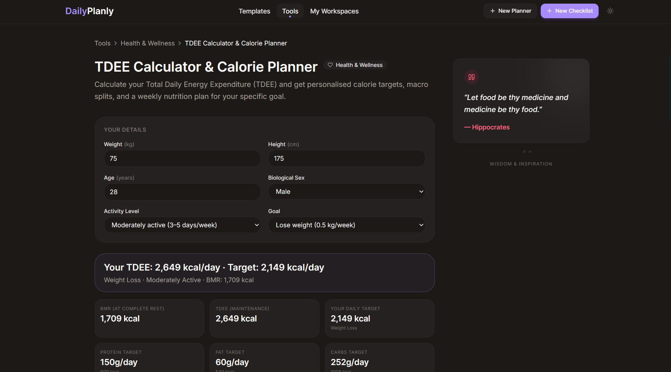Click the DailyPlanly logo
Image resolution: width=671 pixels, height=372 pixels.
[90, 11]
